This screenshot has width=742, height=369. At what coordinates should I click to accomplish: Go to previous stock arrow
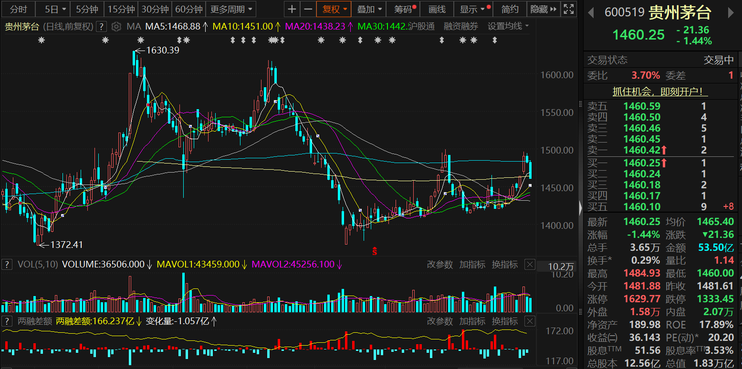591,13
